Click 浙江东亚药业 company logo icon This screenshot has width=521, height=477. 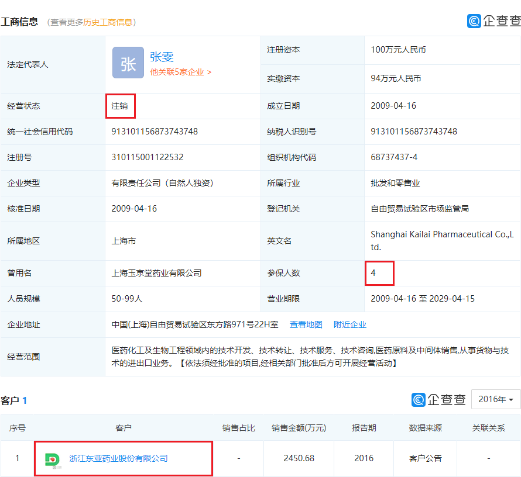tap(53, 459)
